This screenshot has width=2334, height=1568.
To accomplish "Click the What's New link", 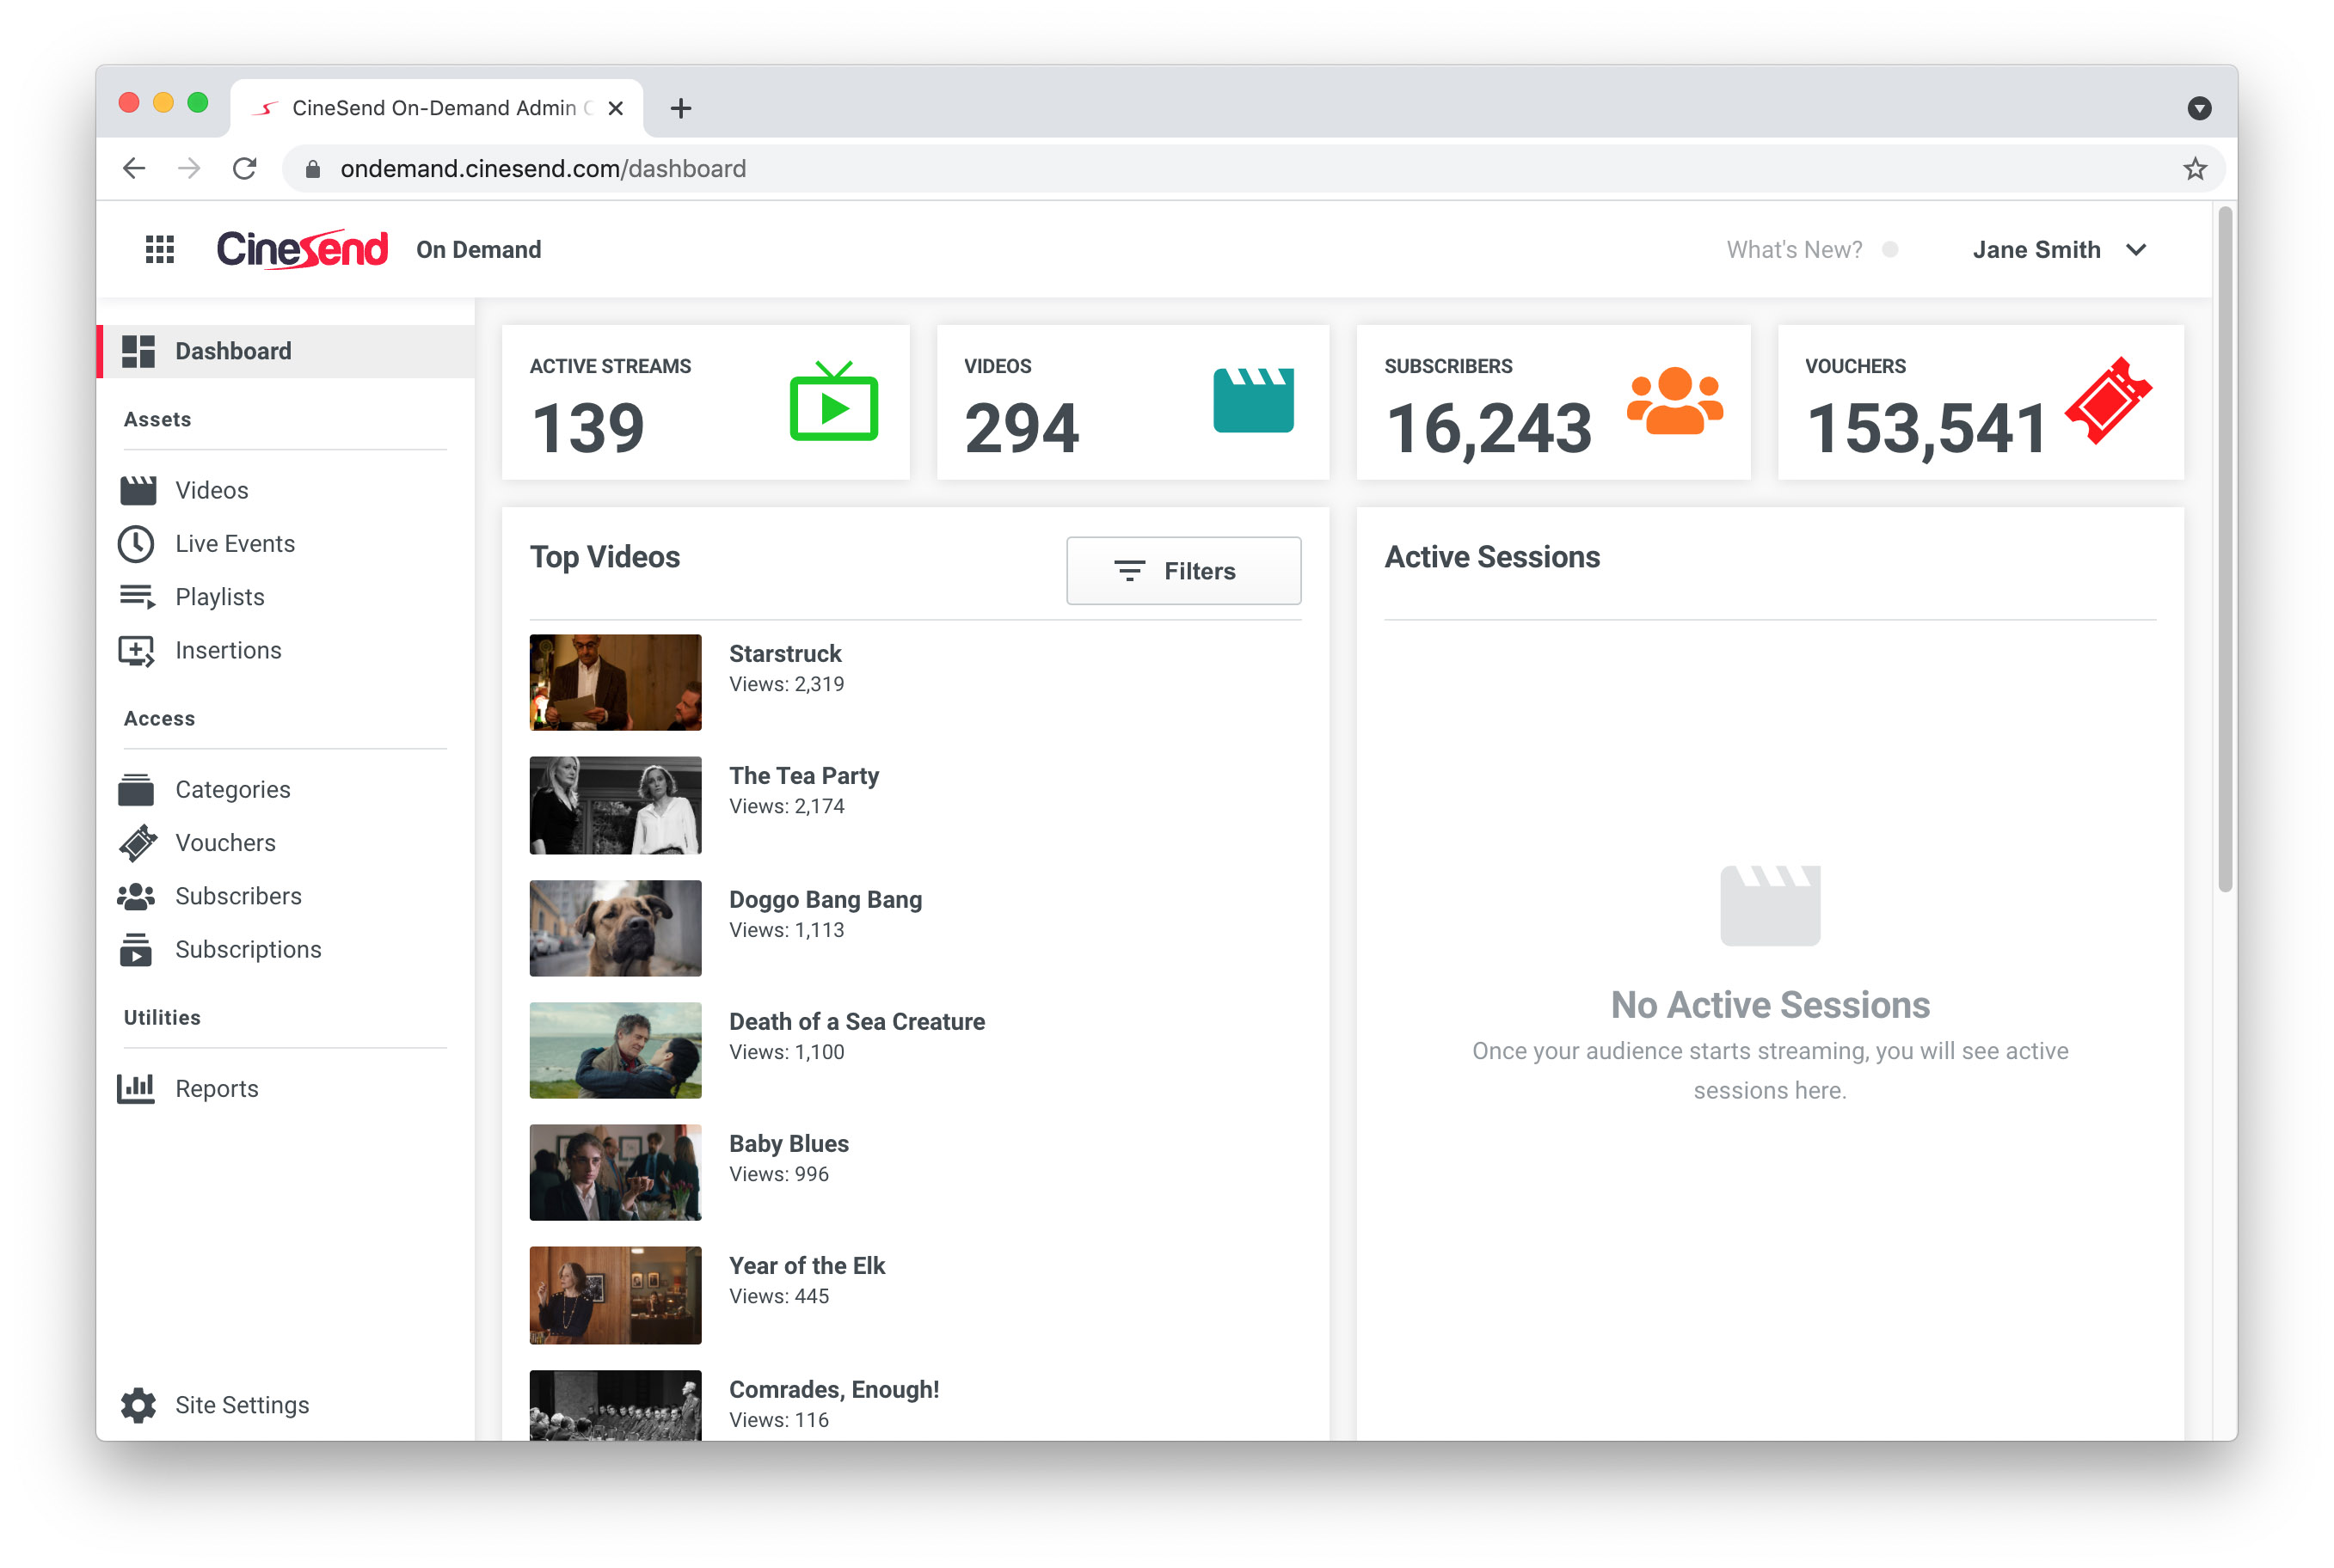I will click(x=1794, y=249).
